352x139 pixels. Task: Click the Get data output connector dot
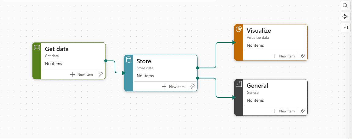106,61
